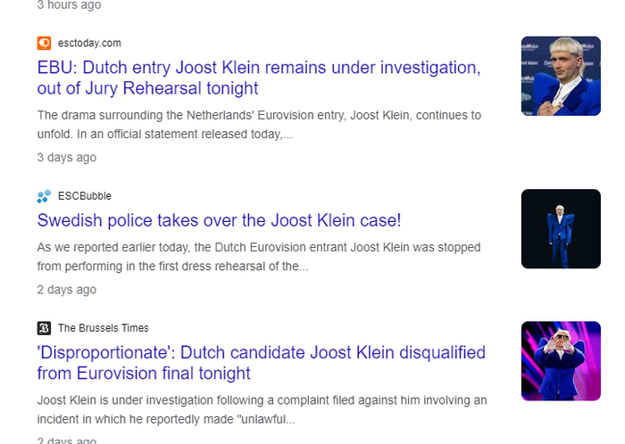Click '2 days ago' under the ESCBubble story
This screenshot has height=444, width=625.
click(x=67, y=290)
